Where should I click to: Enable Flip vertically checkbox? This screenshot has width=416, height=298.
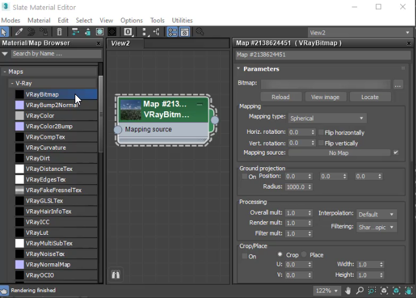(x=321, y=143)
